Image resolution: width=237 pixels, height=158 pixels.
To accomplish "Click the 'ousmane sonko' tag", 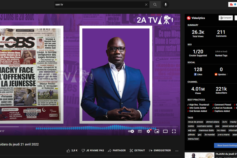I will pos(204,126).
